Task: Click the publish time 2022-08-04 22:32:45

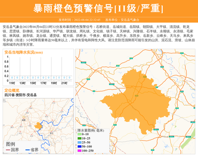Action: [x=88, y=20]
